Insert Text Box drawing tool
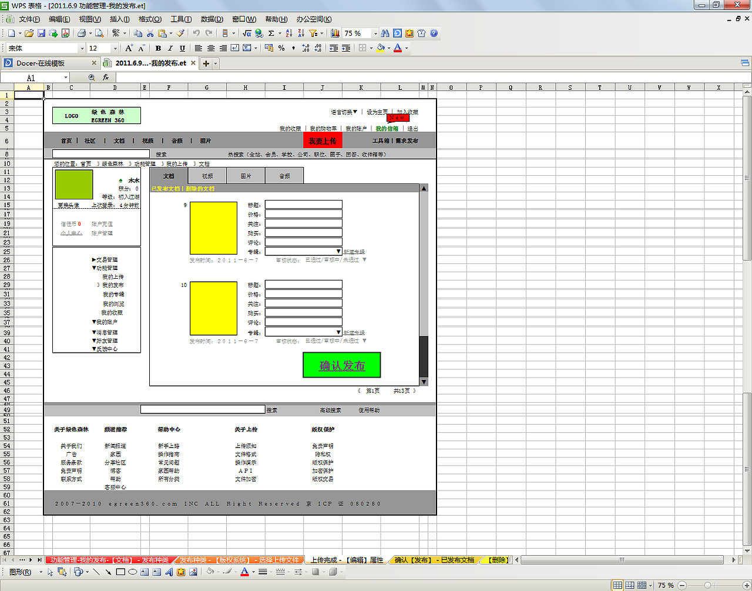The width and height of the screenshot is (752, 591). 145,572
